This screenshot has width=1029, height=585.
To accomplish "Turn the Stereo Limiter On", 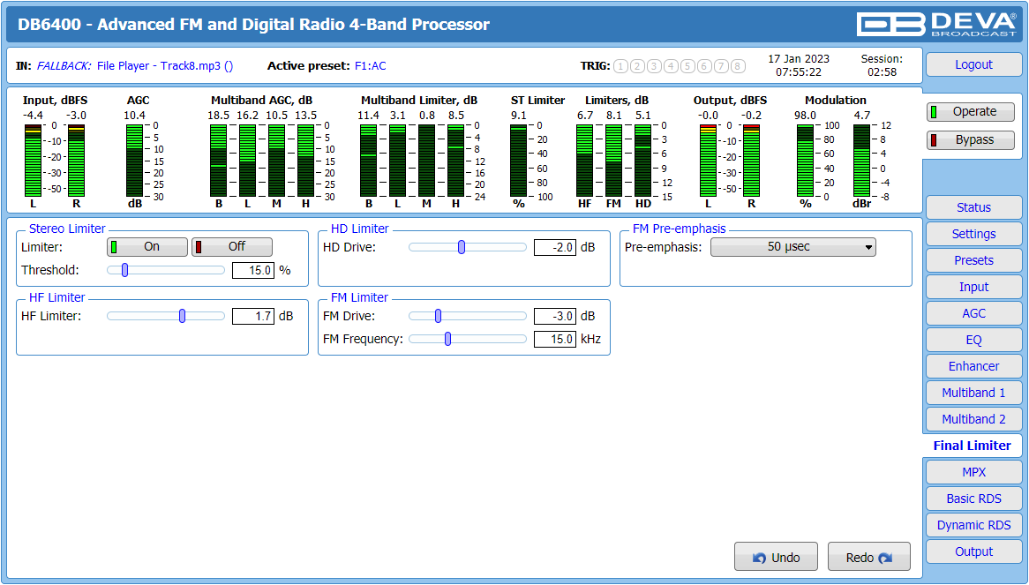I will click(147, 246).
